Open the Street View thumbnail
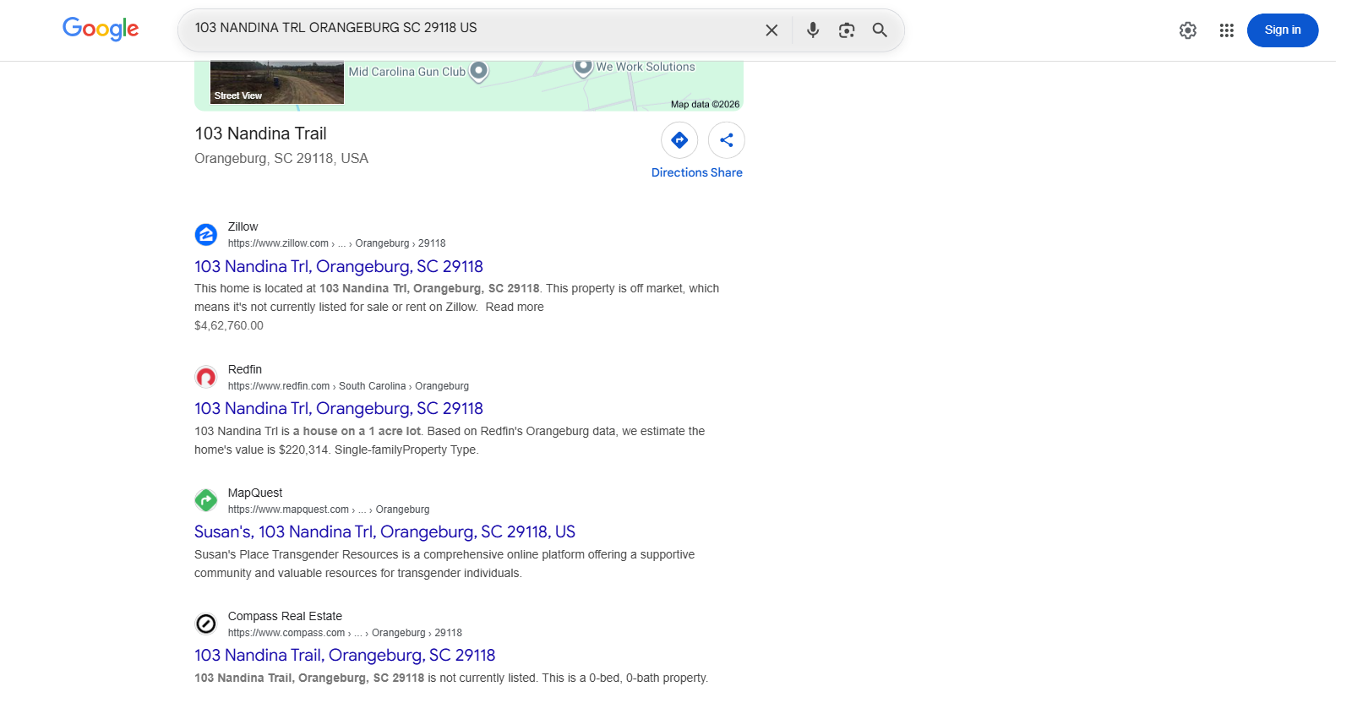The height and width of the screenshot is (703, 1352). pyautogui.click(x=277, y=82)
